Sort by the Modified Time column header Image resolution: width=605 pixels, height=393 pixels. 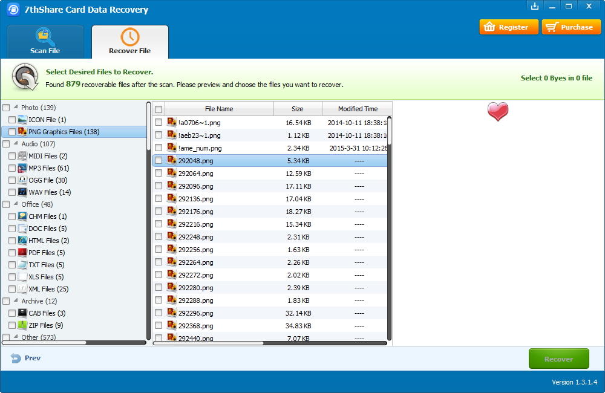tap(358, 109)
